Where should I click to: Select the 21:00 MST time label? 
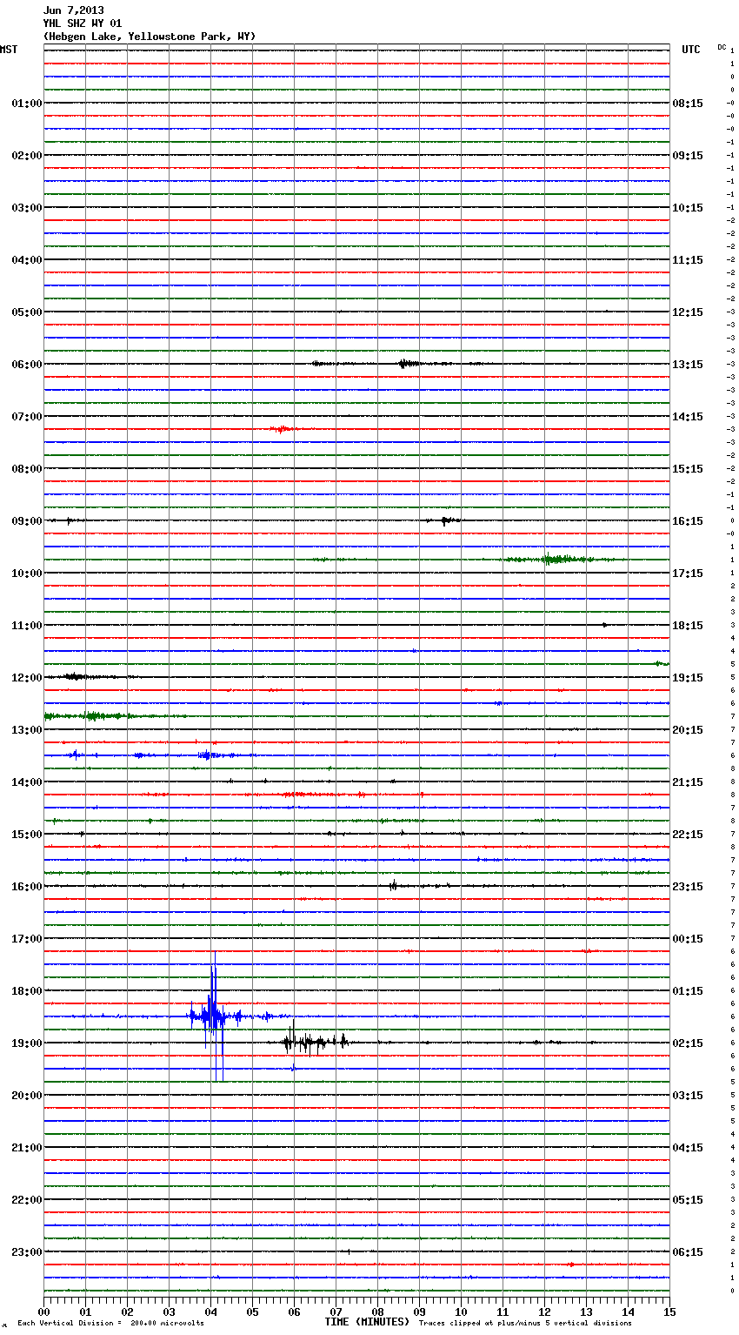click(27, 1148)
